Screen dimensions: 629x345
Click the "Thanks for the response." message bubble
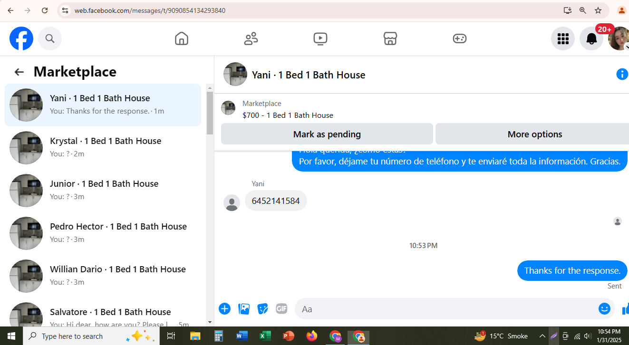(x=572, y=270)
